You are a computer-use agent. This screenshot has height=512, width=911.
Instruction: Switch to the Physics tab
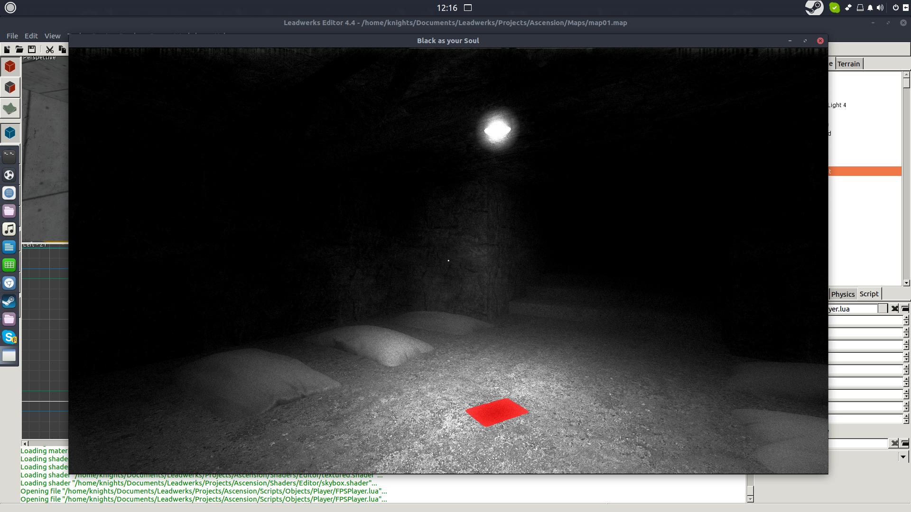pos(843,294)
